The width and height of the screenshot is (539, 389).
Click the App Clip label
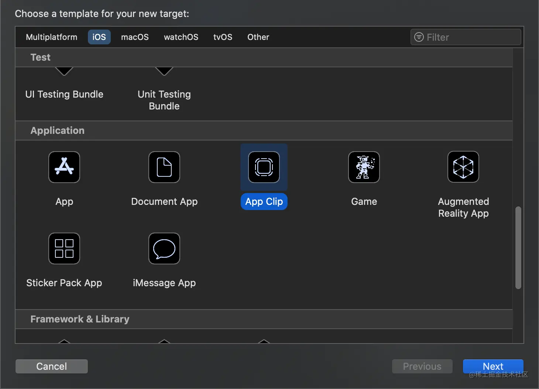click(x=264, y=202)
